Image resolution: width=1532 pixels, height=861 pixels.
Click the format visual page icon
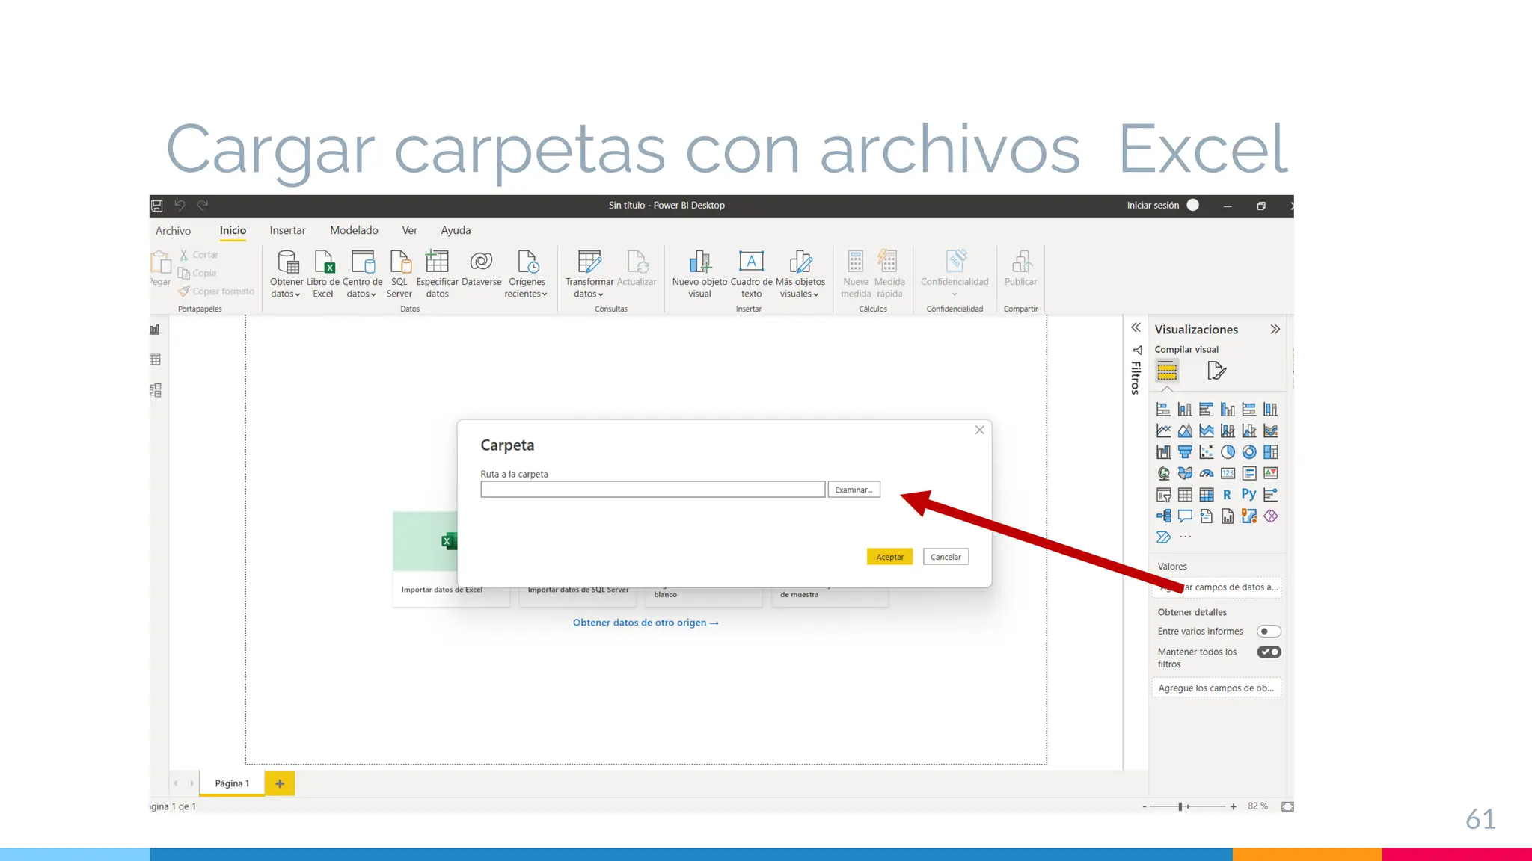pyautogui.click(x=1216, y=371)
